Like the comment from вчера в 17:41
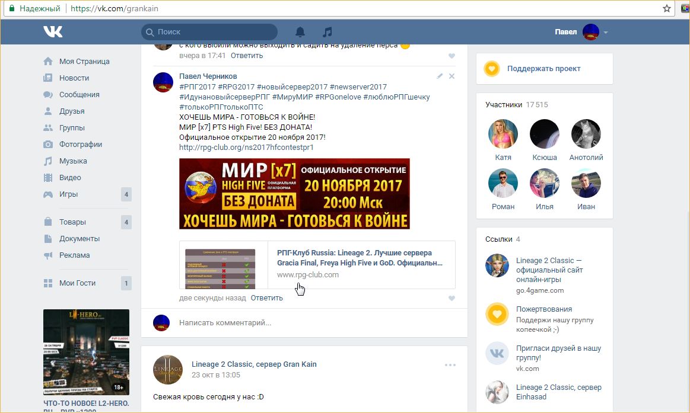Viewport: 690px width, 413px height. click(451, 56)
